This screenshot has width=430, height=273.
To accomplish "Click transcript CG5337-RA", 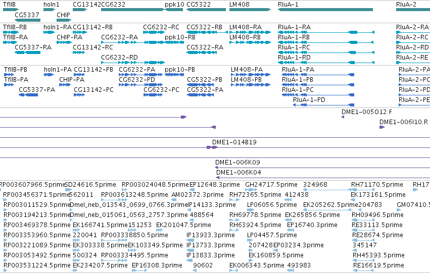I will pyautogui.click(x=27, y=52).
